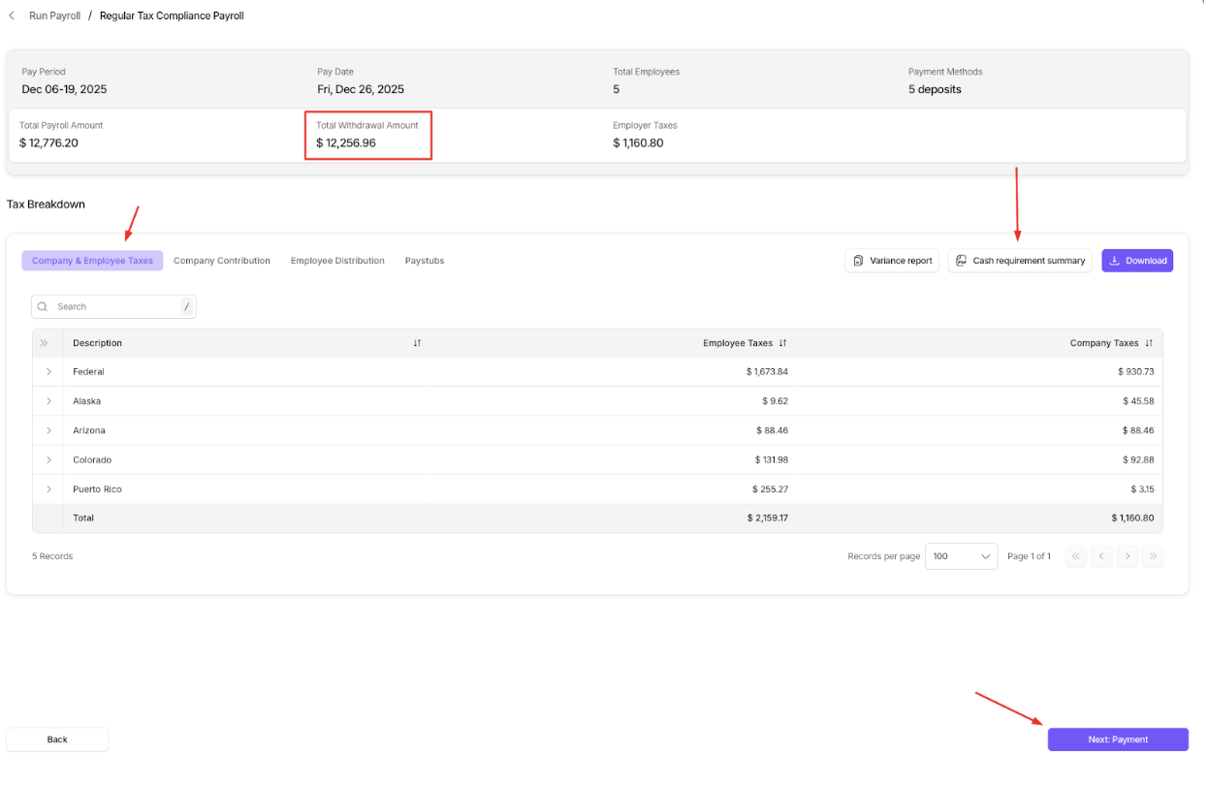Go to the previous page of records
The height and width of the screenshot is (785, 1208).
[x=1100, y=556]
